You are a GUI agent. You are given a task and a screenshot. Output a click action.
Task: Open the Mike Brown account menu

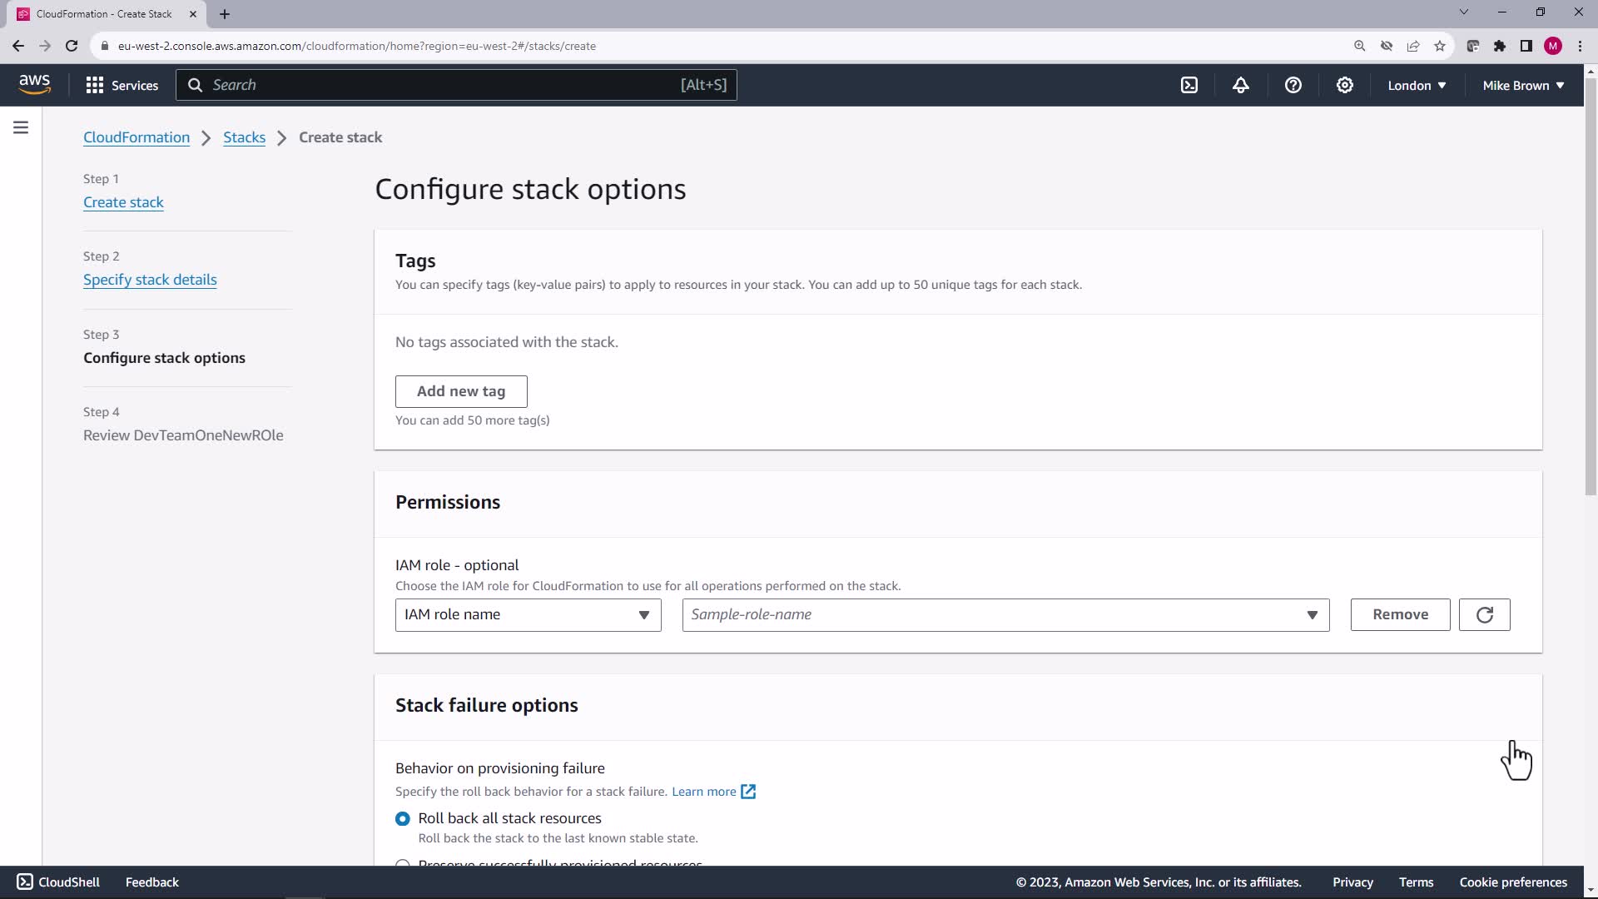point(1523,85)
